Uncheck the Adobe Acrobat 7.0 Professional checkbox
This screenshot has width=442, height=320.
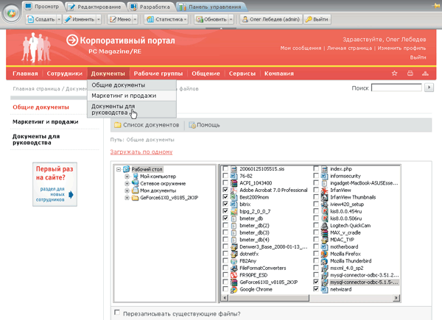[x=225, y=190]
